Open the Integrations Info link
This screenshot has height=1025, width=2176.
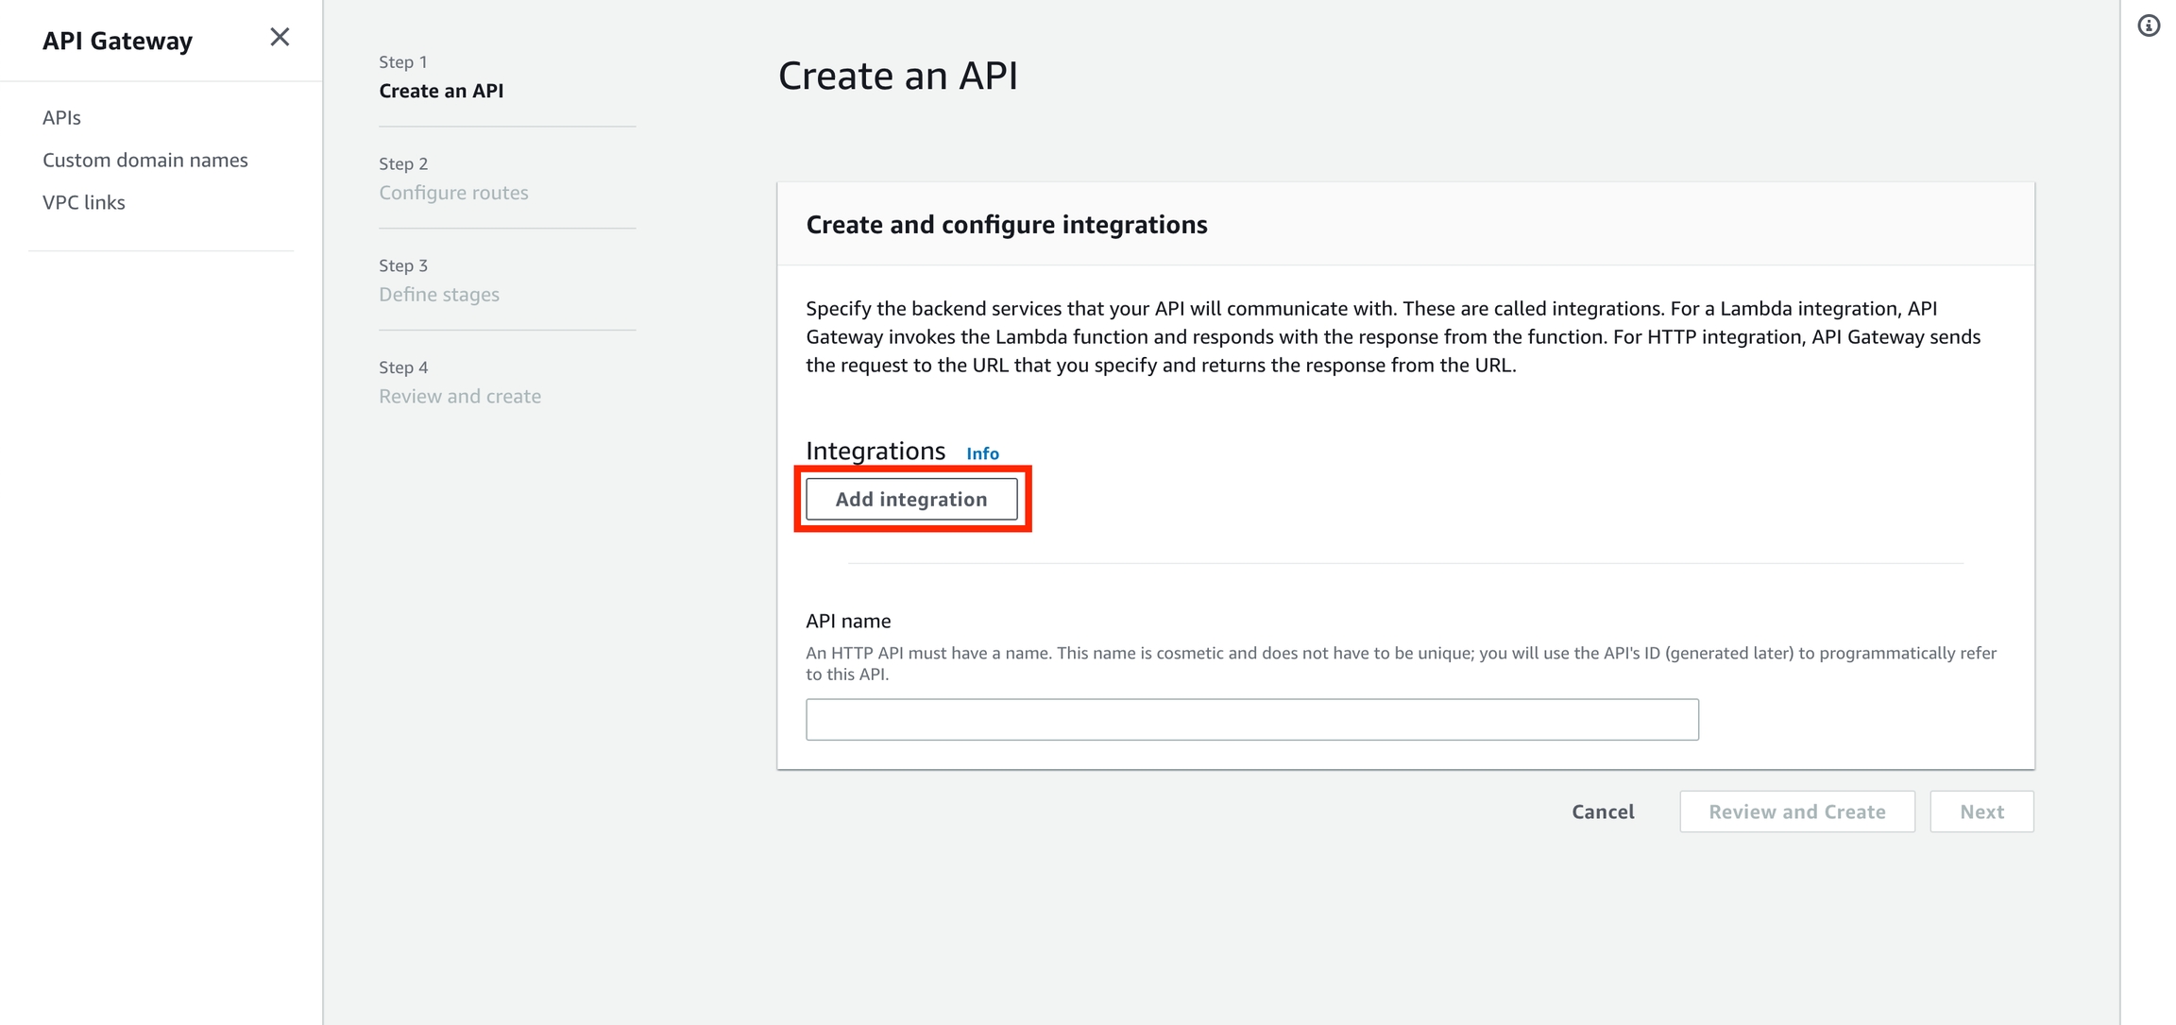982,453
